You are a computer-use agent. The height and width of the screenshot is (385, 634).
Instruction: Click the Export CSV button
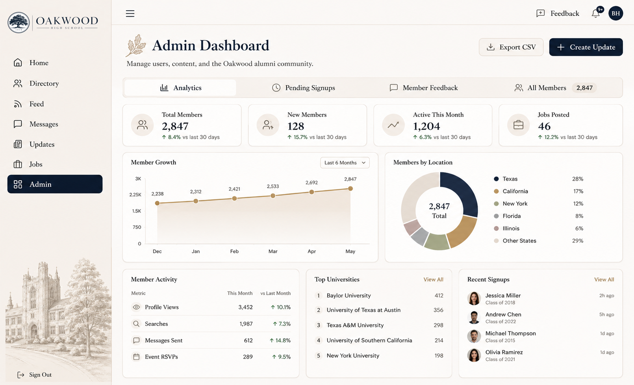(x=511, y=47)
